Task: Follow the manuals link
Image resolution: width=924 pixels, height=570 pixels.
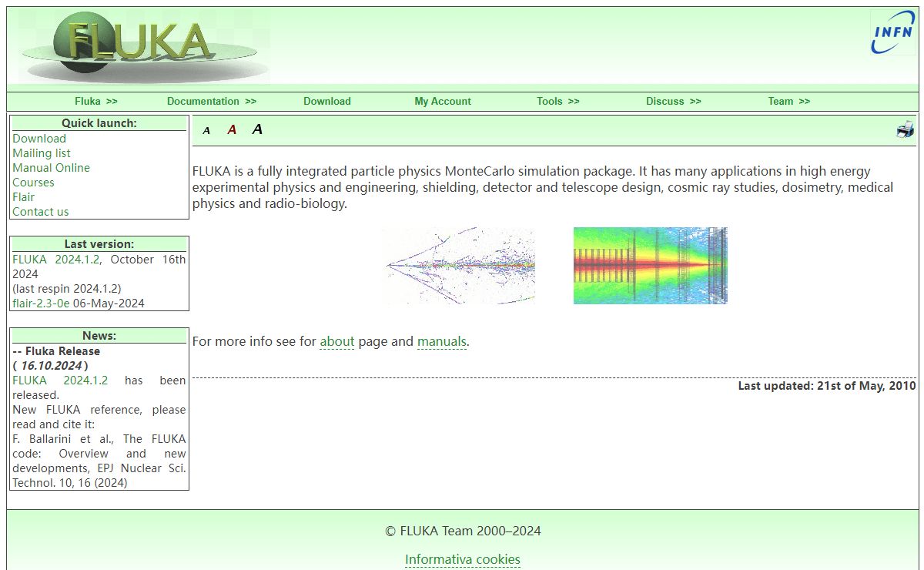Action: point(442,341)
